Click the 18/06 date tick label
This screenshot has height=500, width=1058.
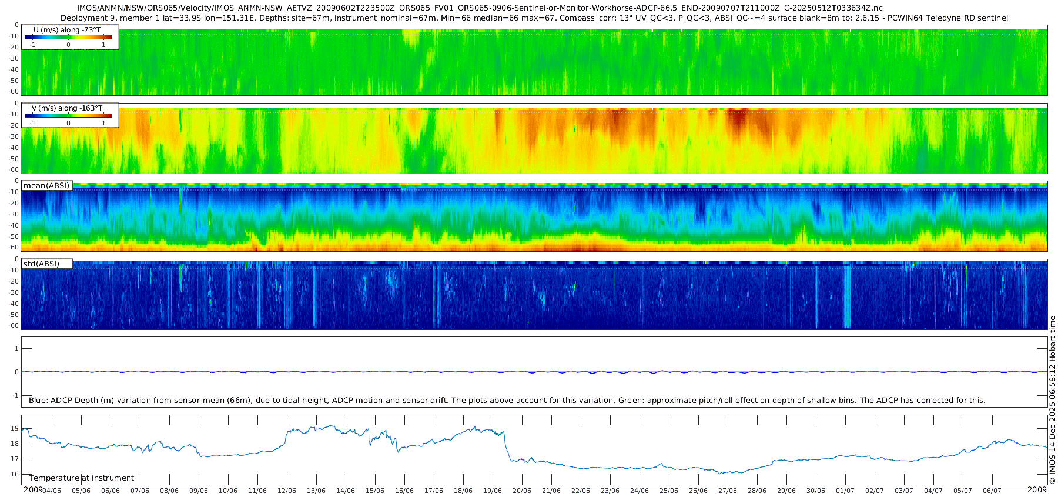point(463,491)
